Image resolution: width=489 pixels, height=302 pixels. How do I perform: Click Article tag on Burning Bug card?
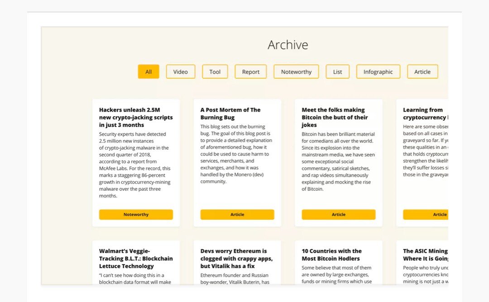237,214
